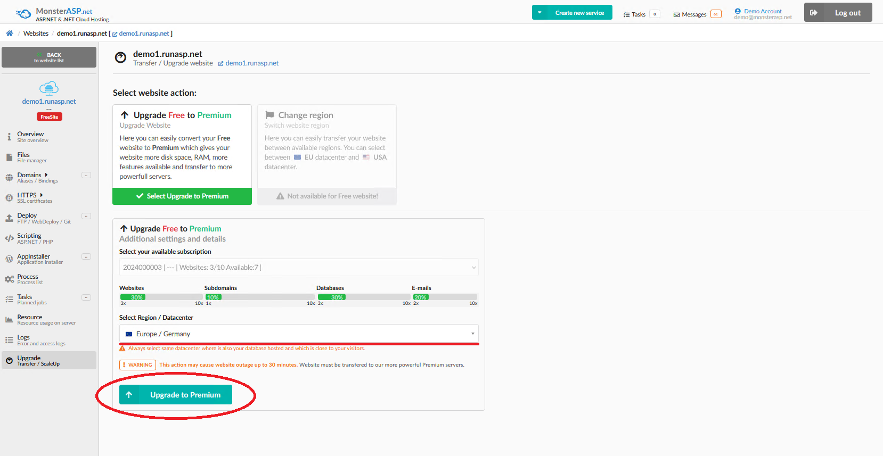Image resolution: width=883 pixels, height=456 pixels.
Task: Click BACK to website list button
Action: click(49, 57)
